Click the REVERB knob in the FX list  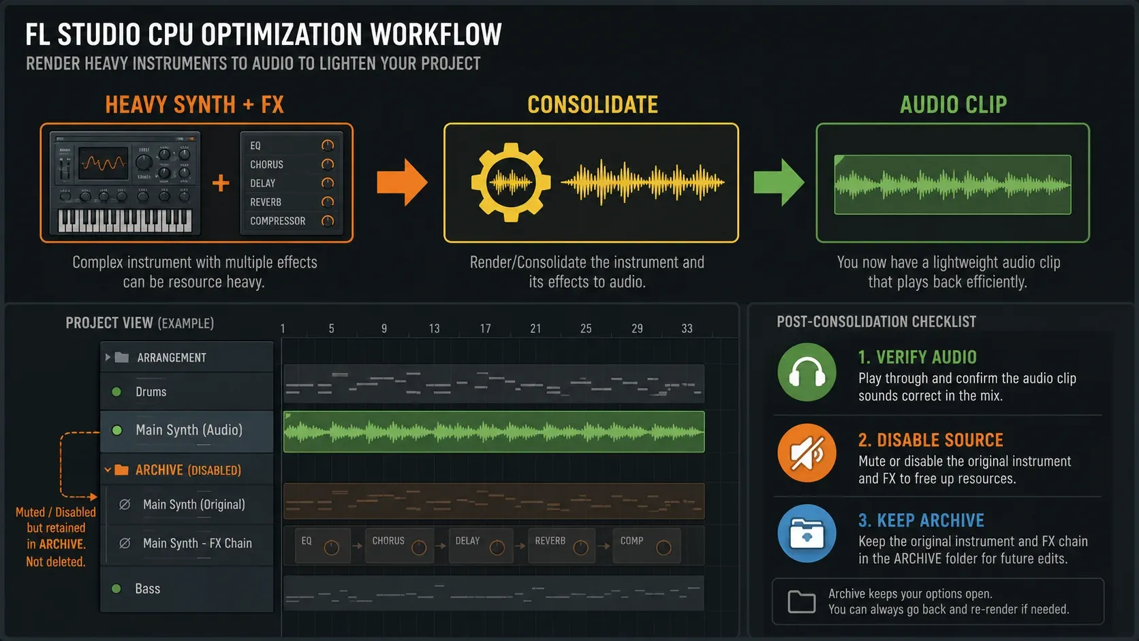(x=328, y=202)
